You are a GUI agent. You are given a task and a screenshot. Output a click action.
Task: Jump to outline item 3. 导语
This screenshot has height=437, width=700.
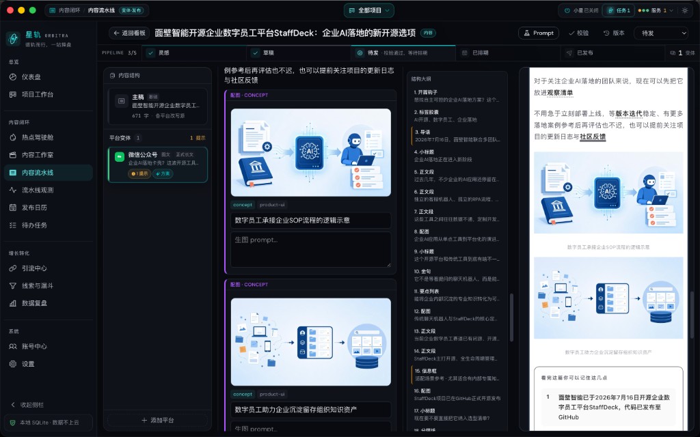[457, 136]
